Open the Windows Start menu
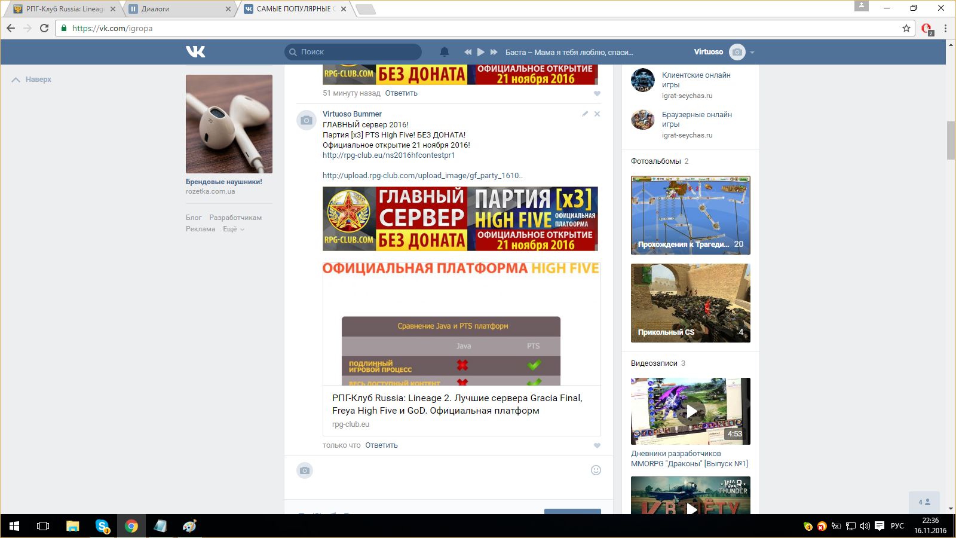The height and width of the screenshot is (538, 956). 14,526
